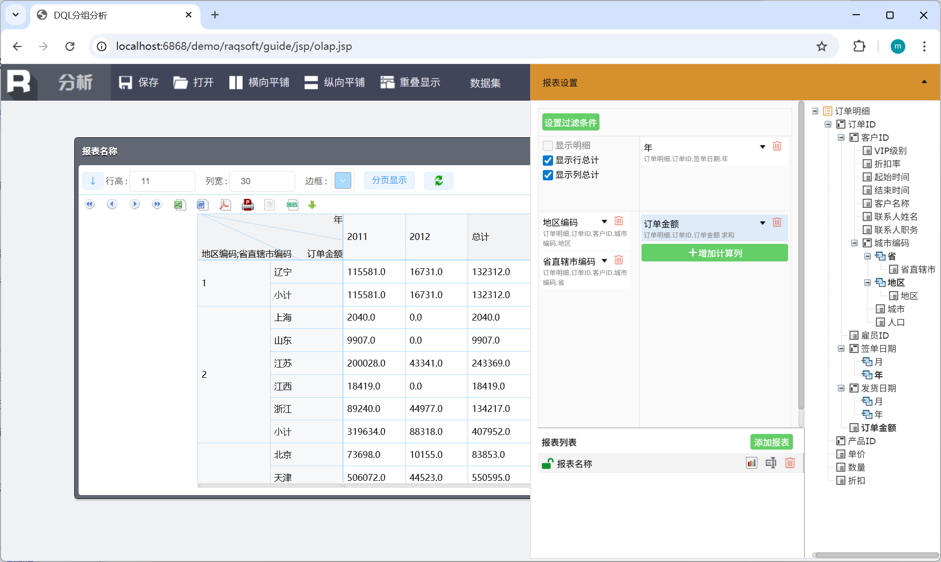The image size is (941, 562).
Task: Export report as CSV icon
Action: coord(292,205)
